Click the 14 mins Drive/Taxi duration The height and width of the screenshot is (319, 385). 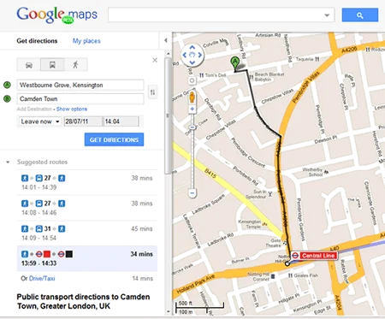click(143, 279)
